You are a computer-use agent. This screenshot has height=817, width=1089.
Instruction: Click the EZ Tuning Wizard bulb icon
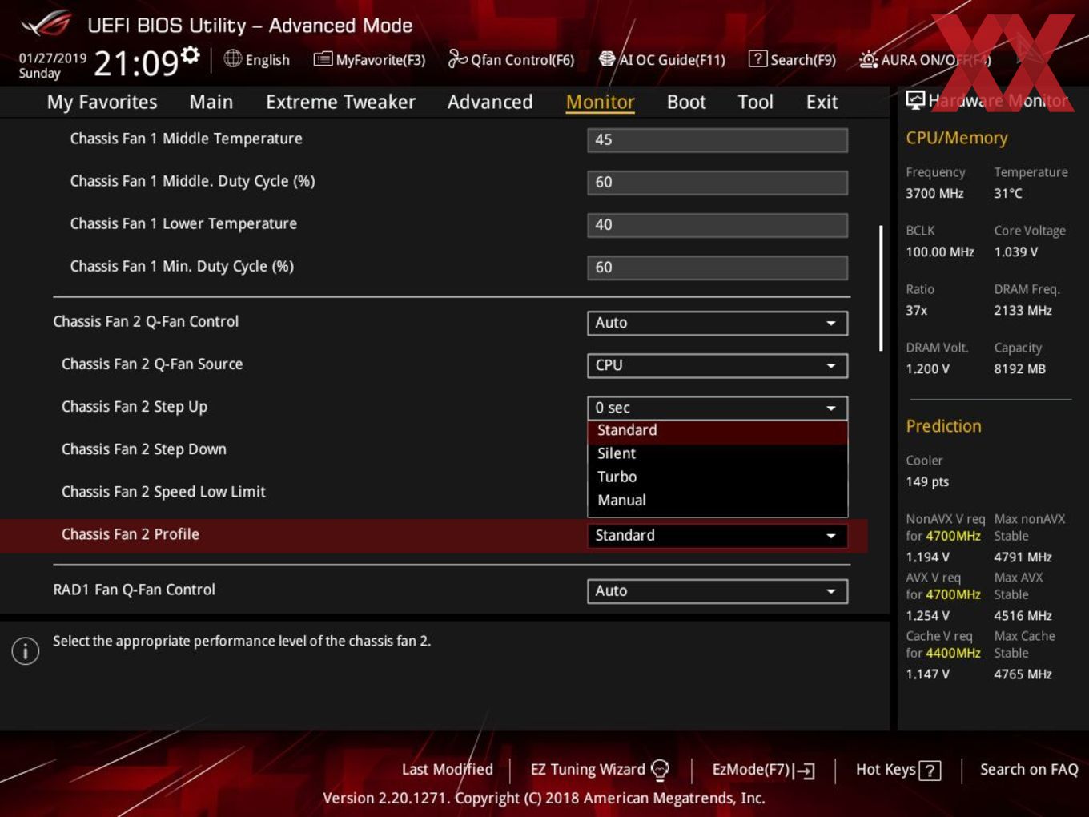click(x=660, y=770)
